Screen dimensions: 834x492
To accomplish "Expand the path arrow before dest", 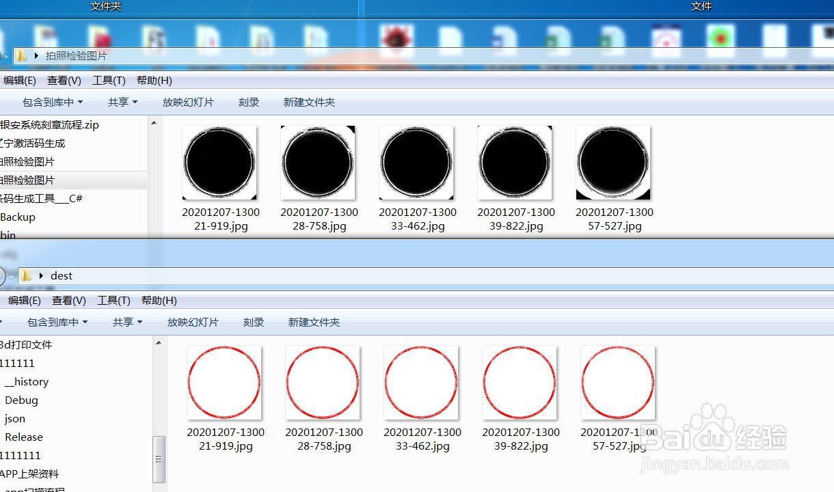I will pos(41,276).
